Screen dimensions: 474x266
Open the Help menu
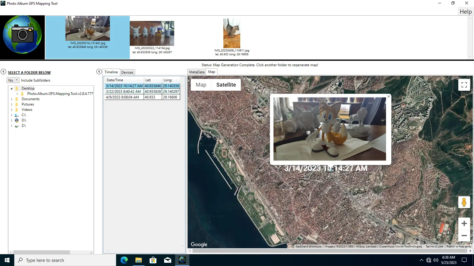[465, 11]
